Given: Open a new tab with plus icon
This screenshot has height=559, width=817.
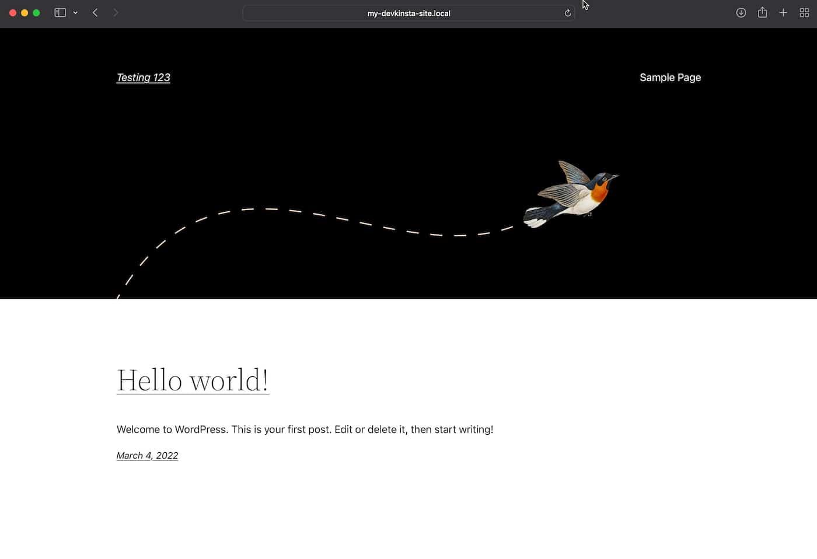Looking at the screenshot, I should click(x=783, y=13).
